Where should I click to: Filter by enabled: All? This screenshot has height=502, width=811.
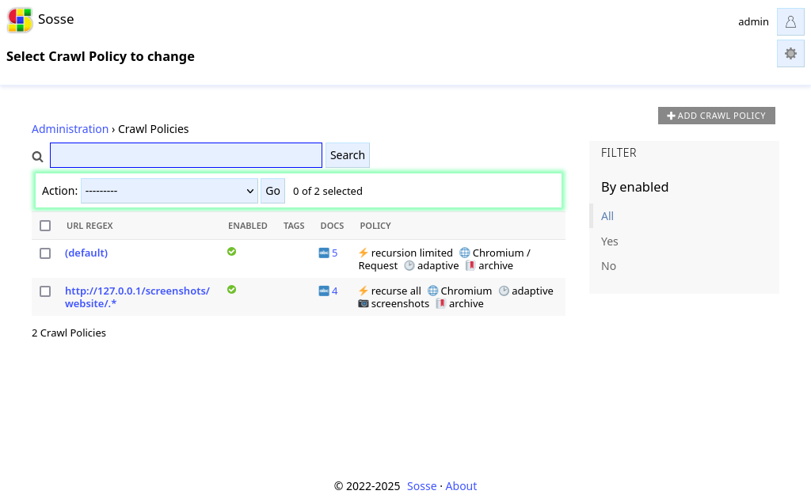[607, 216]
